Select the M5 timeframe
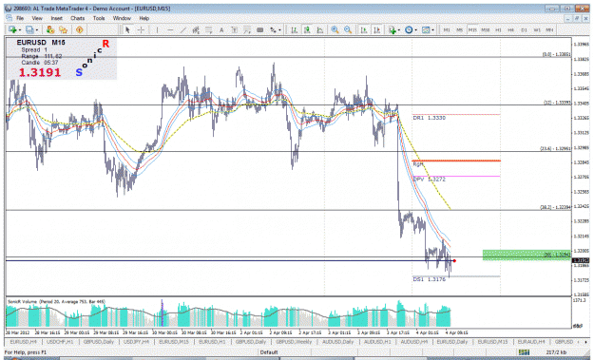The image size is (594, 360). click(x=459, y=29)
